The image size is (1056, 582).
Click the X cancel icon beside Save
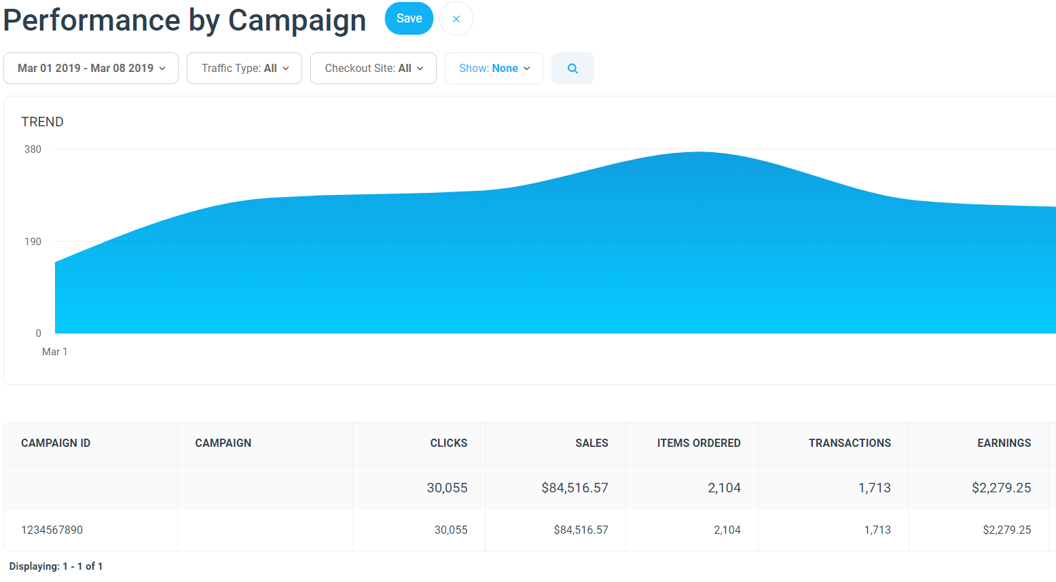pos(456,19)
